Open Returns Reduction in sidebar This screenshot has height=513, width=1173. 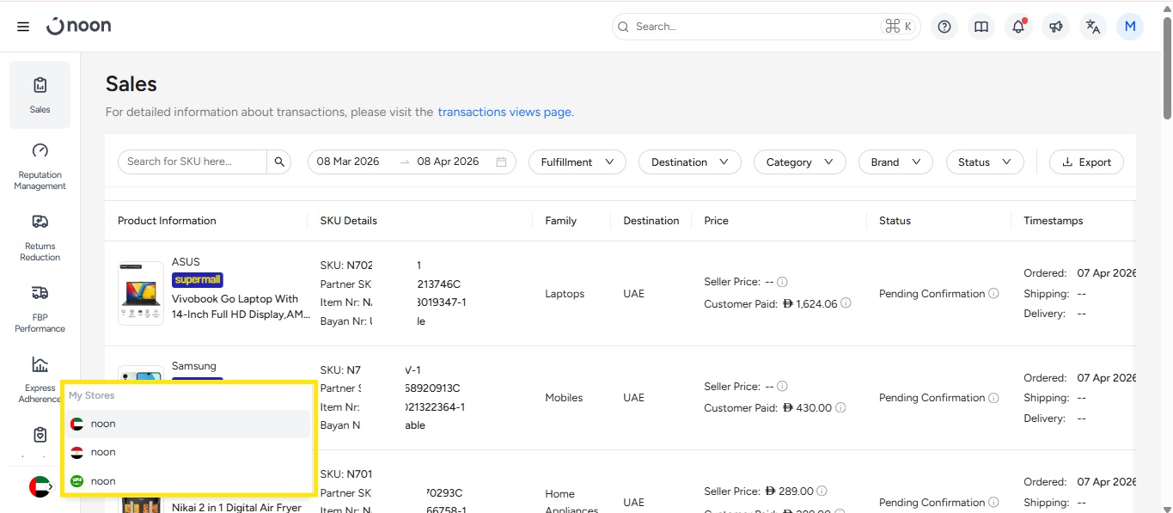point(40,238)
